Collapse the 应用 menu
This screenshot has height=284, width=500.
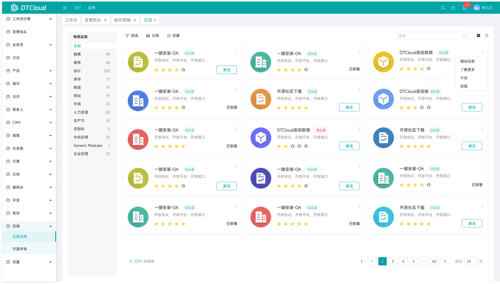pos(50,226)
